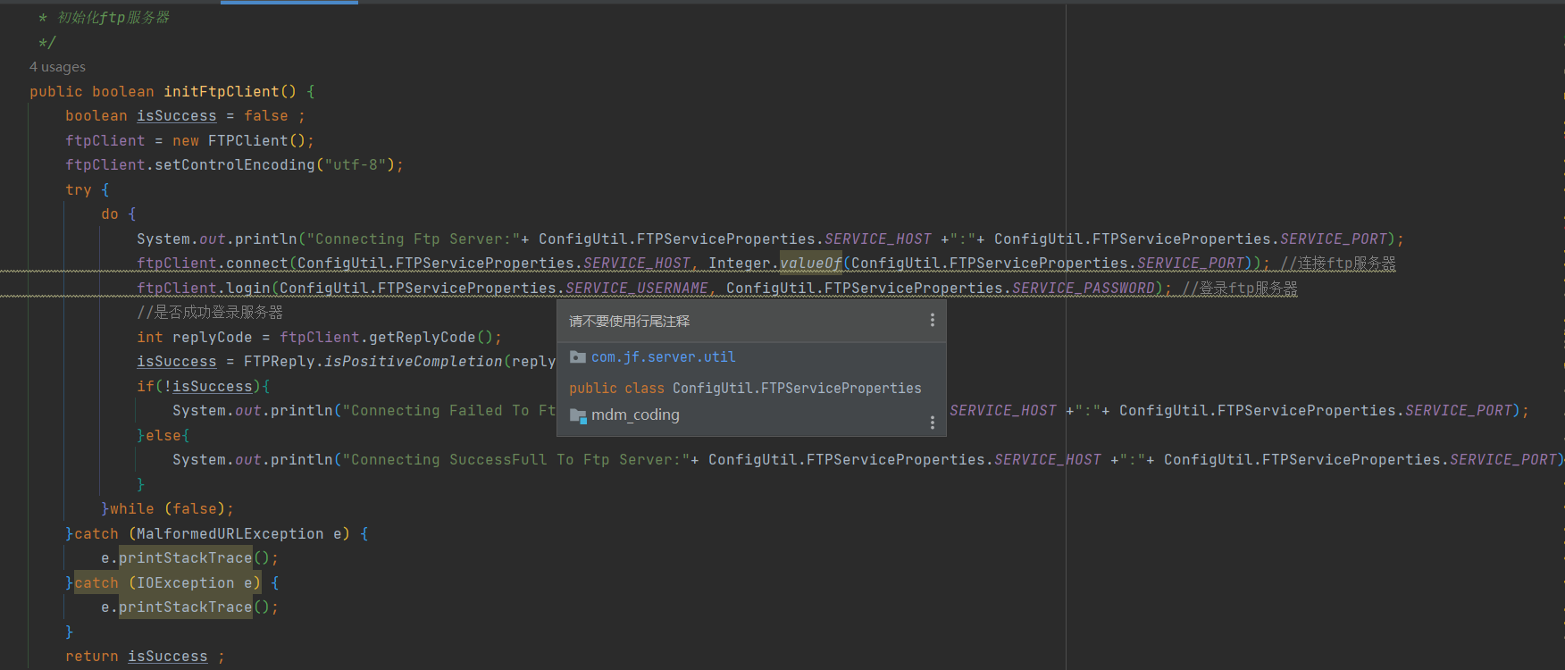This screenshot has height=670, width=1565.
Task: Click the mdm_coding module icon
Action: pos(578,415)
